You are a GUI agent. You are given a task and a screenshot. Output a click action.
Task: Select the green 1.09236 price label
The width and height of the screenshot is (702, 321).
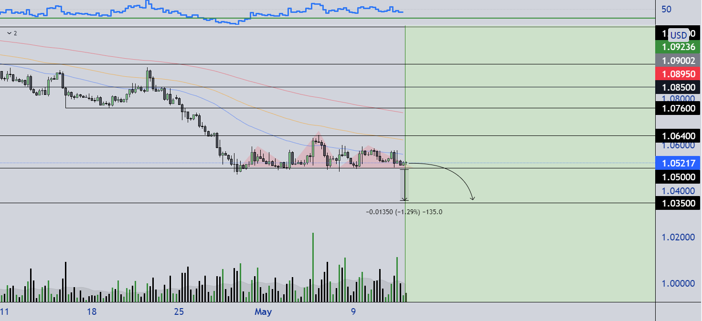point(678,47)
